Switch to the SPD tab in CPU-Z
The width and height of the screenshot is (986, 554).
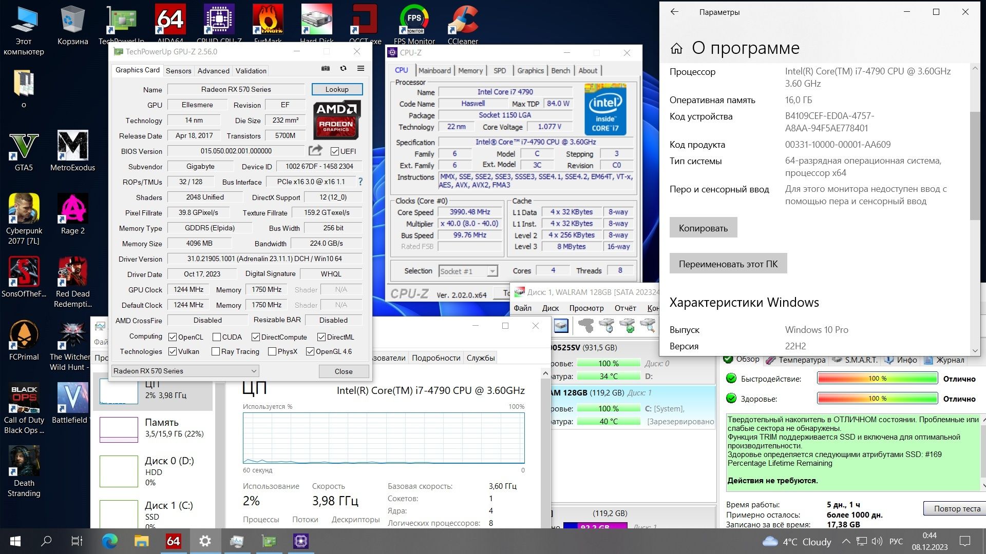click(499, 70)
